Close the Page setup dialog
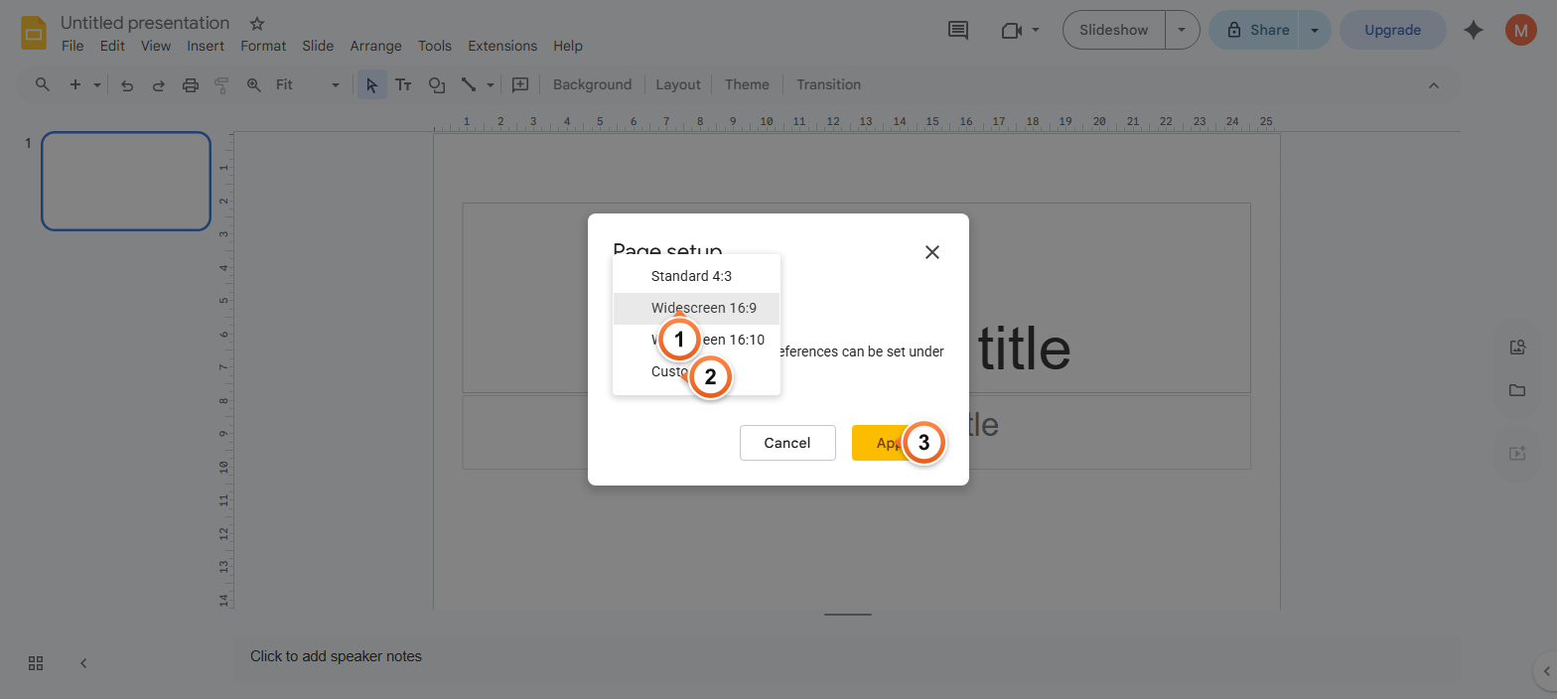This screenshot has height=699, width=1557. (931, 252)
